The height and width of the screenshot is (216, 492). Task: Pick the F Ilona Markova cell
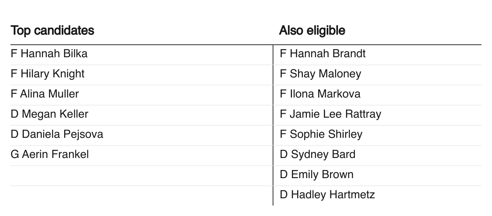click(x=320, y=94)
